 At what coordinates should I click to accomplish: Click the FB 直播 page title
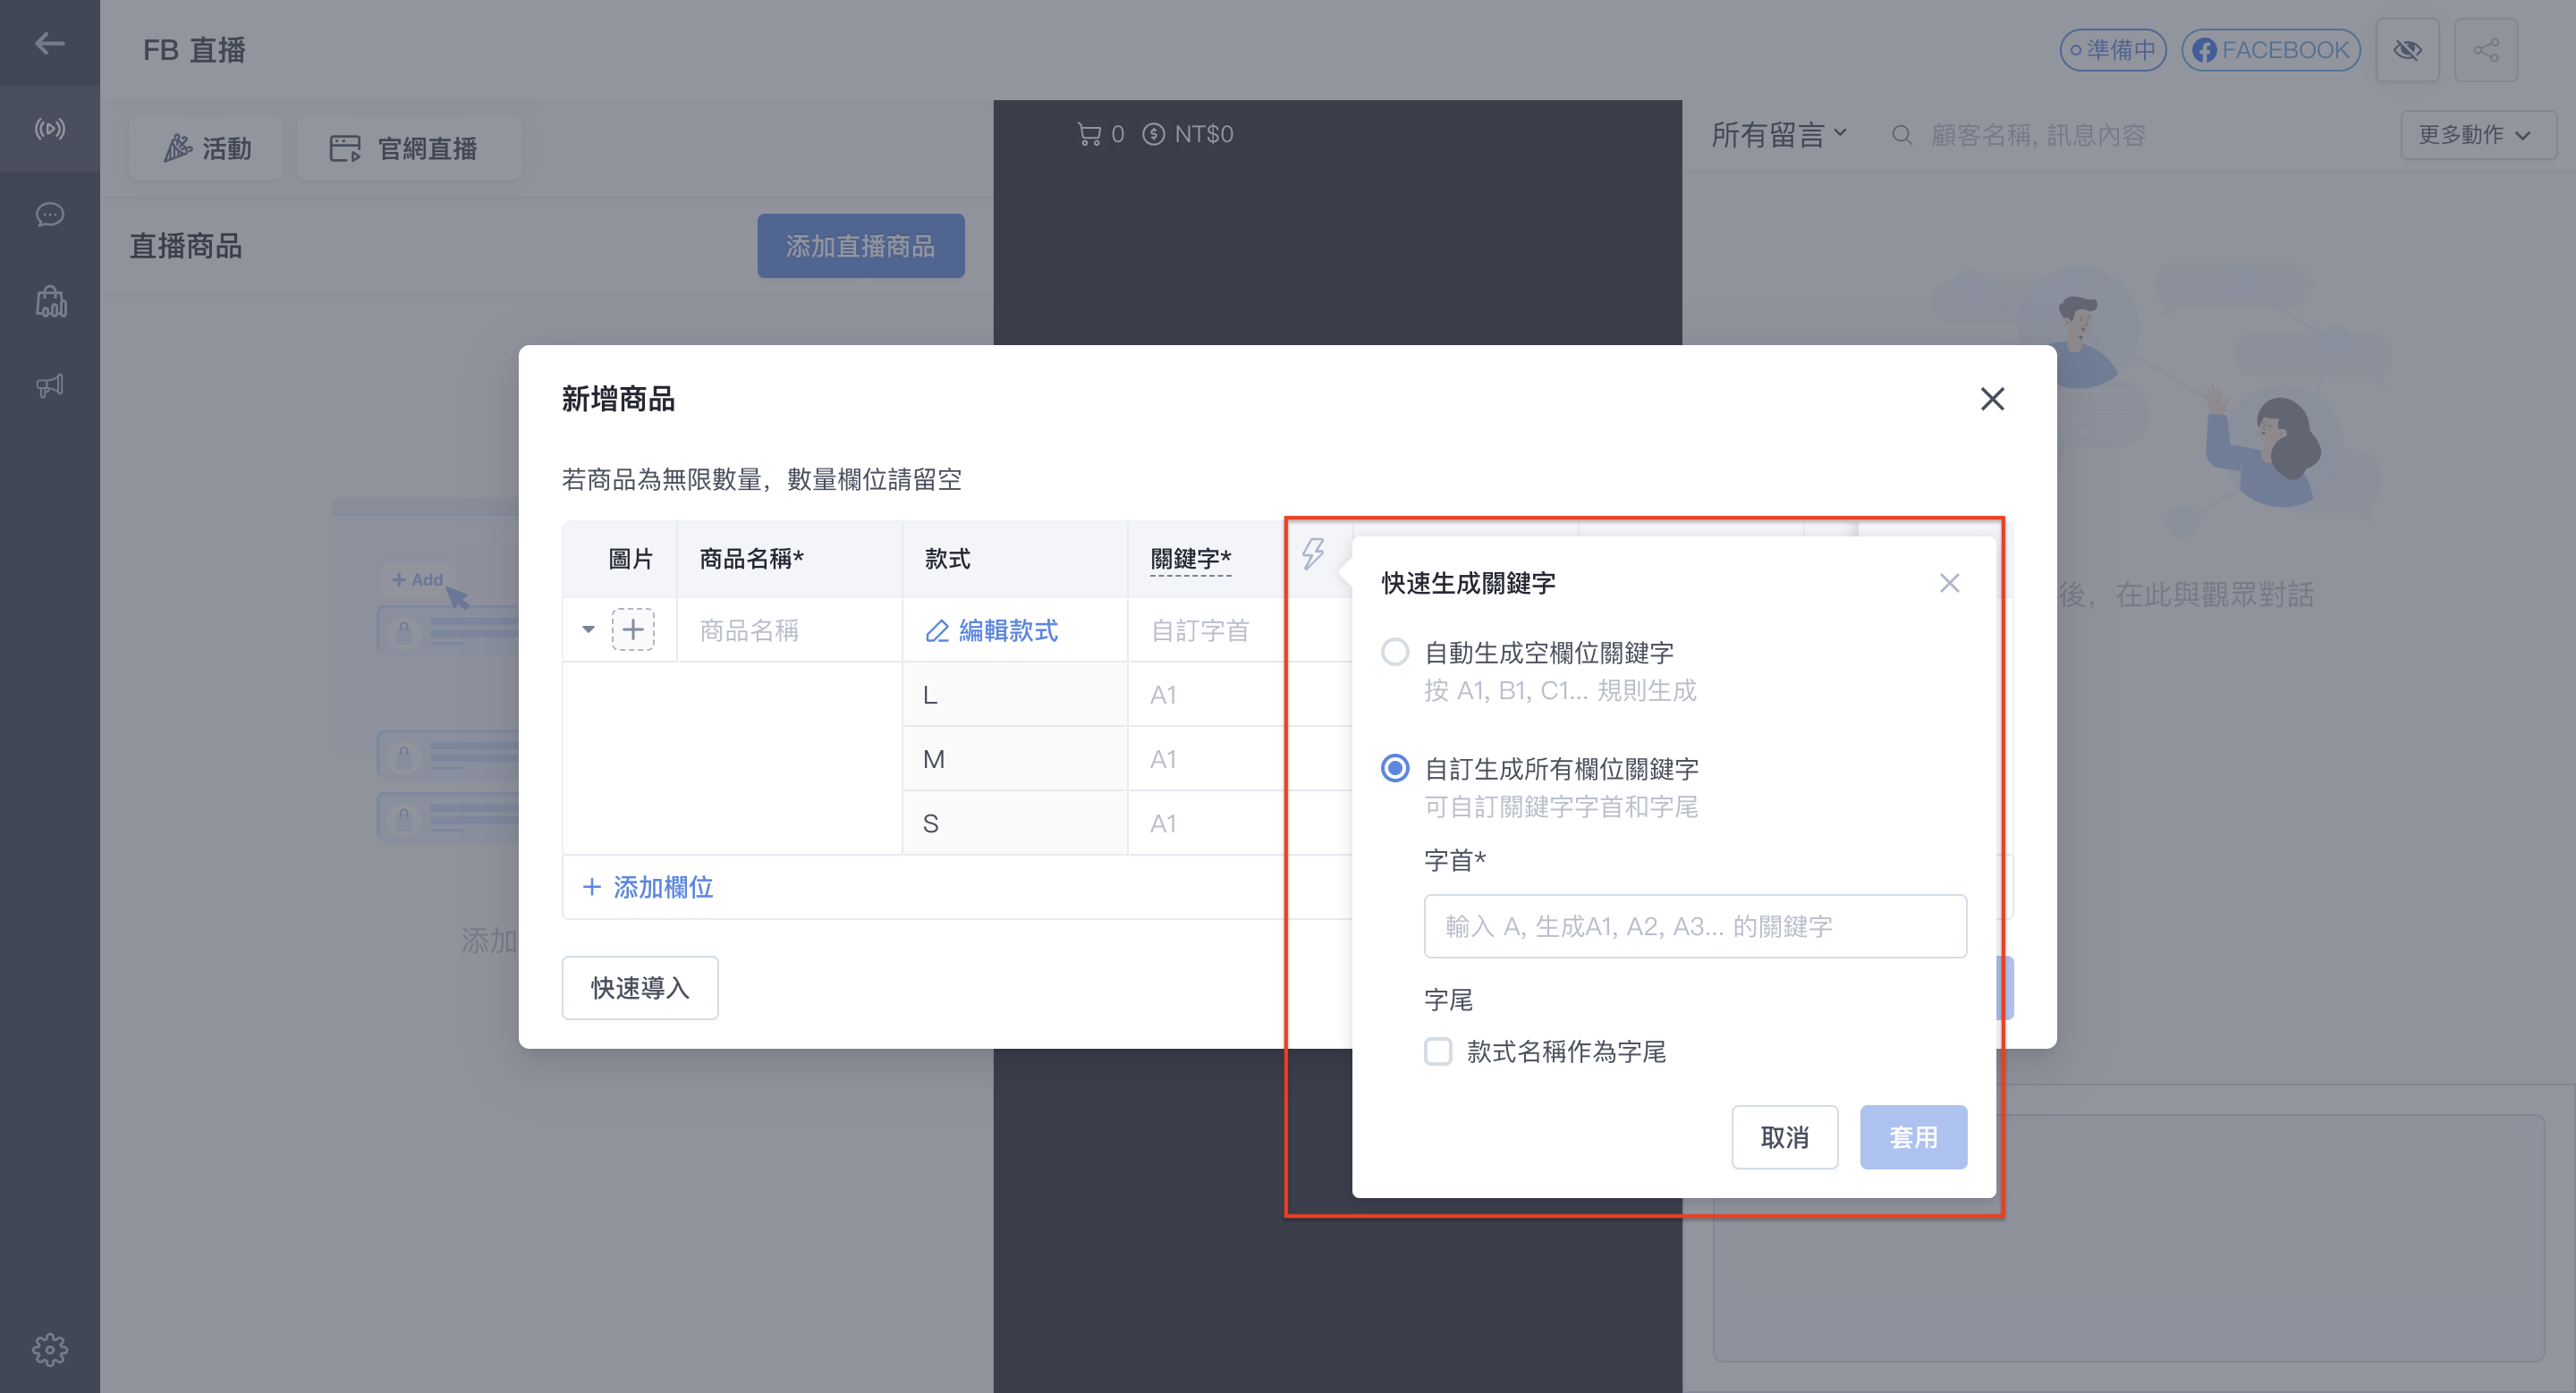click(194, 50)
